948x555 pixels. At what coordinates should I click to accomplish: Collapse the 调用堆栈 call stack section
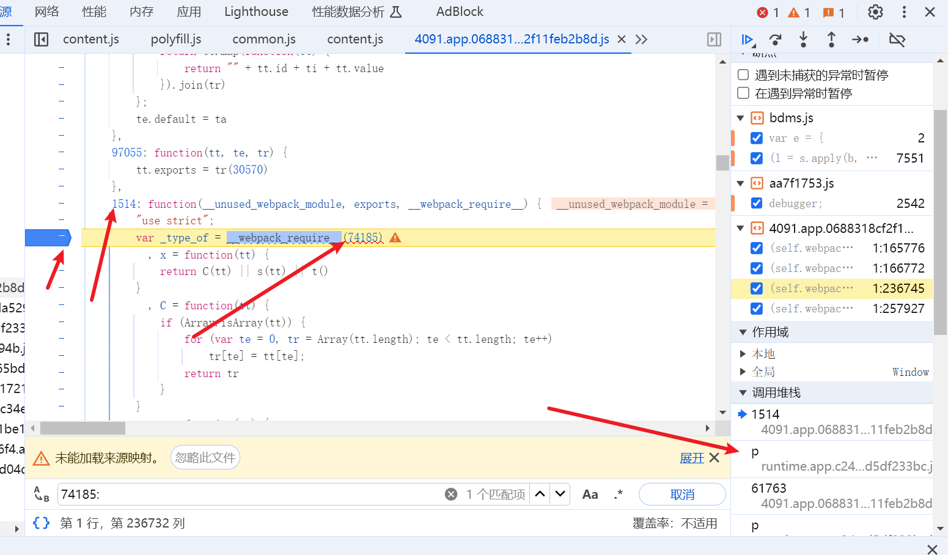click(743, 392)
